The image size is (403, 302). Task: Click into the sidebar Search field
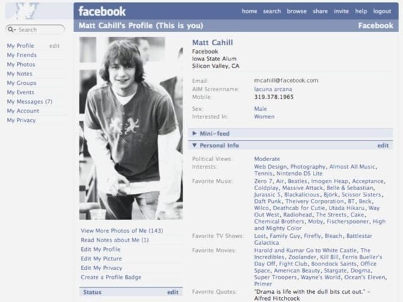[x=35, y=30]
